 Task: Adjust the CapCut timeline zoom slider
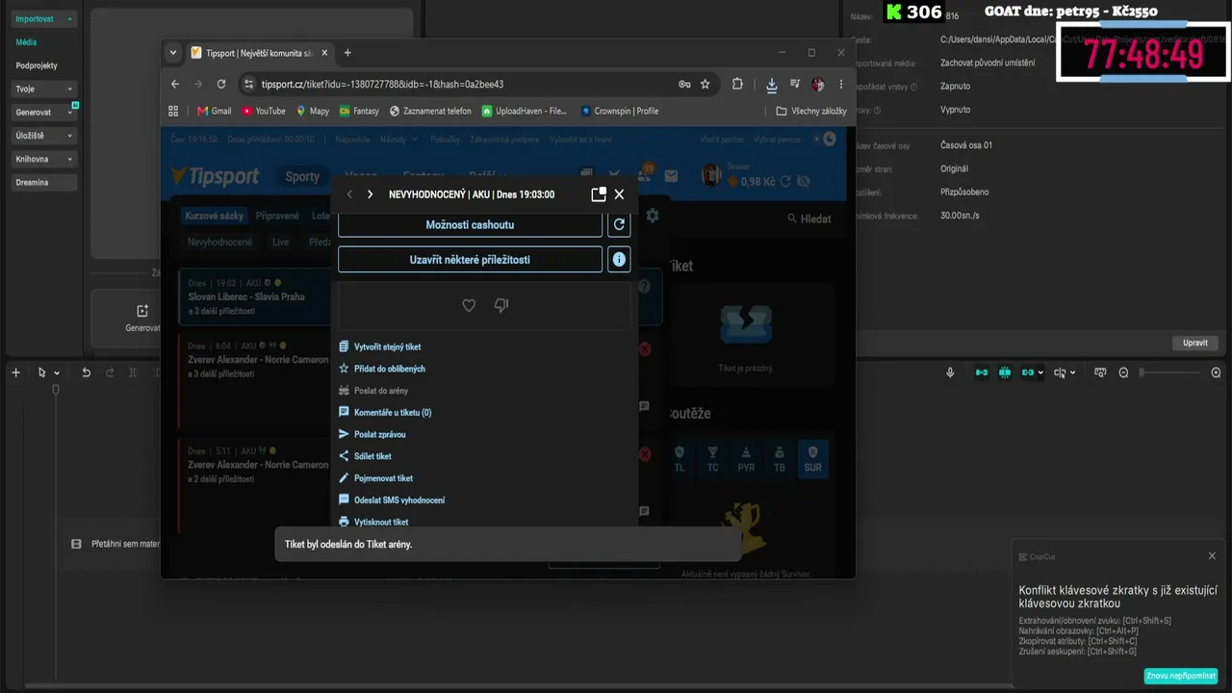pyautogui.click(x=1168, y=372)
